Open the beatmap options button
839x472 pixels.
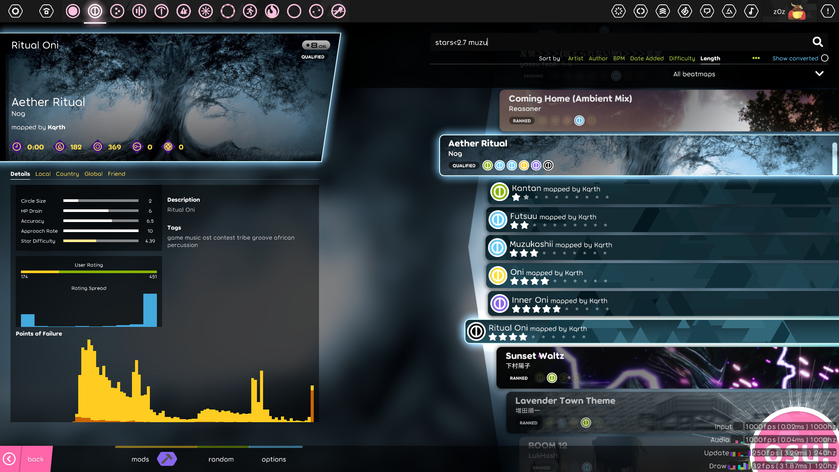(x=274, y=459)
